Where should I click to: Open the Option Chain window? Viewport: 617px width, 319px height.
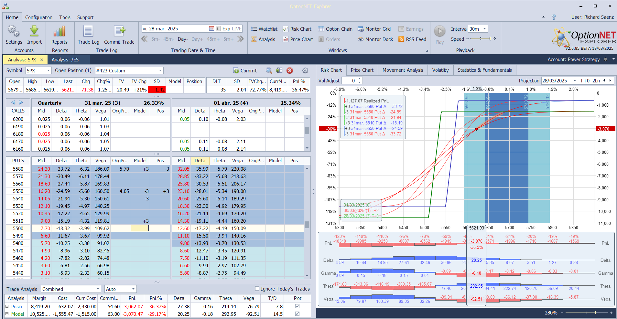335,29
